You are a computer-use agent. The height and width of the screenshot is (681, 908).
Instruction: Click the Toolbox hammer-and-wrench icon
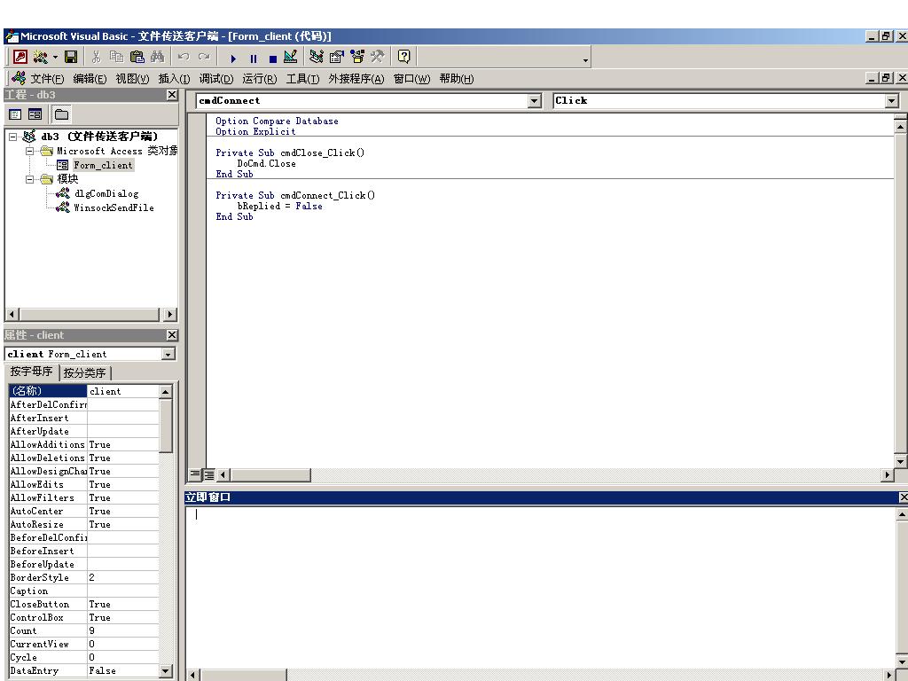click(377, 57)
